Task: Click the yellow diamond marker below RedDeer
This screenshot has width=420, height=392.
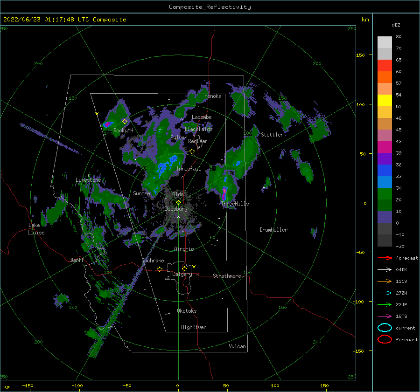Action: [192, 151]
